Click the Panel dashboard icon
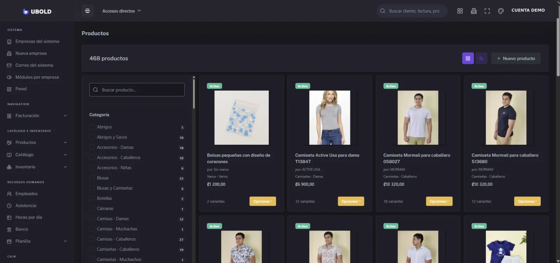Screen dimensions: 560x263 [9, 89]
